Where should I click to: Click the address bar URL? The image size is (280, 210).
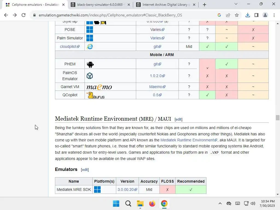click(110, 15)
